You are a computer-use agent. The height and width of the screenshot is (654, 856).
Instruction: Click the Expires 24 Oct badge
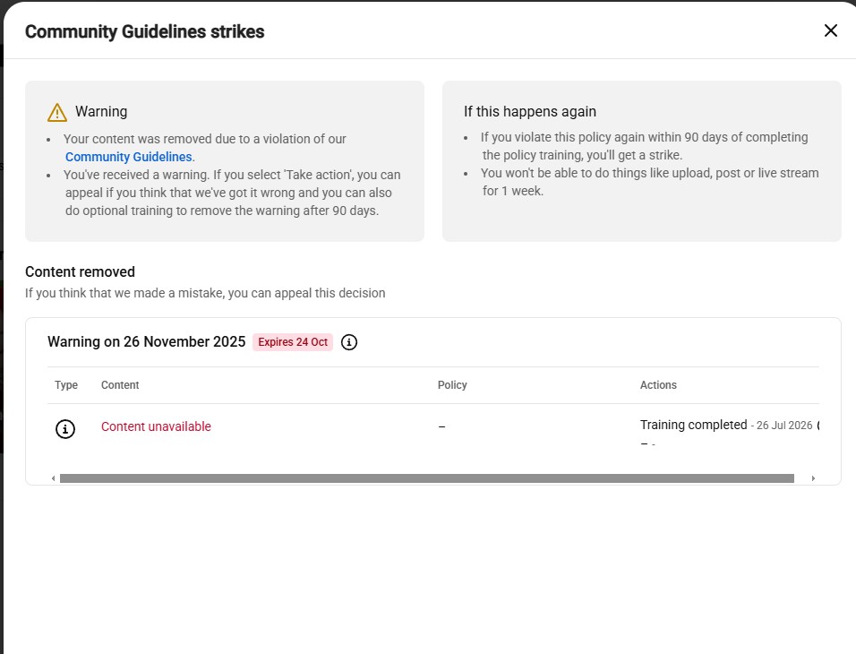pyautogui.click(x=293, y=342)
